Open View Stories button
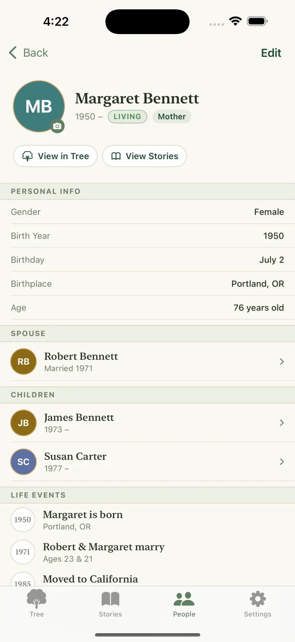 tap(145, 156)
